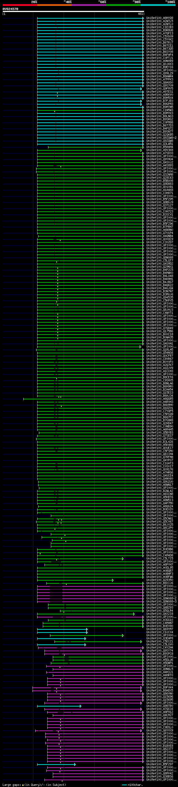Screen dimensions: 178x787
Task: Select the UniRef100_A1A4K8 label
Action: [x=160, y=190]
